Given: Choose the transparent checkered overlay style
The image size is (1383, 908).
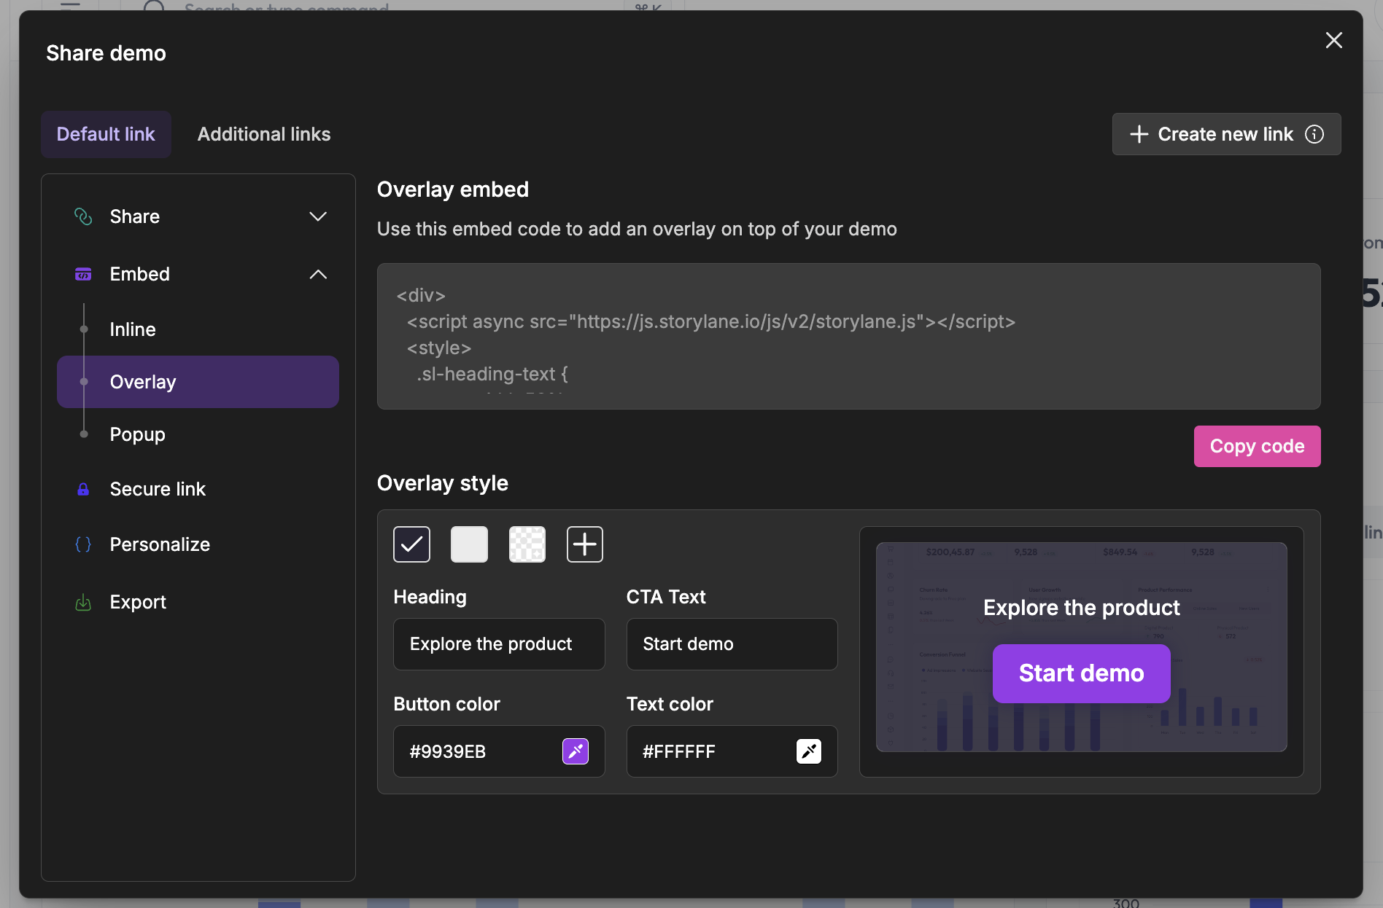Looking at the screenshot, I should [x=527, y=544].
